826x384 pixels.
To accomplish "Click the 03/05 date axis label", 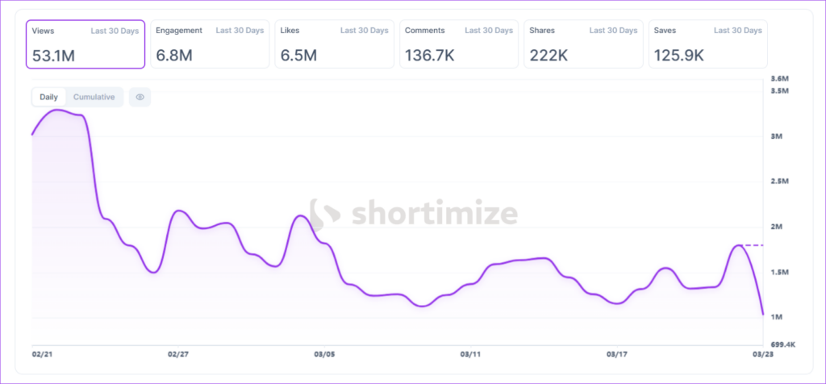I will [x=324, y=354].
